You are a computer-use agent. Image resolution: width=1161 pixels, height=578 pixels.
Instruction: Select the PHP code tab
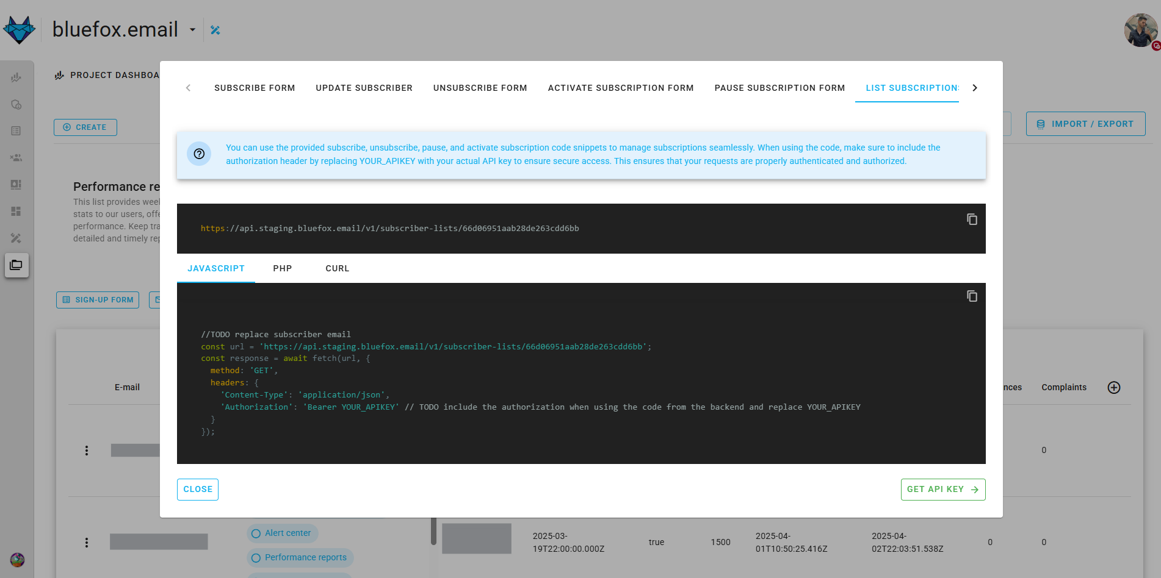[x=283, y=268]
